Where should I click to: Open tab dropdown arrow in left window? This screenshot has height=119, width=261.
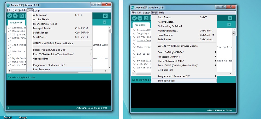[x=104, y=22]
